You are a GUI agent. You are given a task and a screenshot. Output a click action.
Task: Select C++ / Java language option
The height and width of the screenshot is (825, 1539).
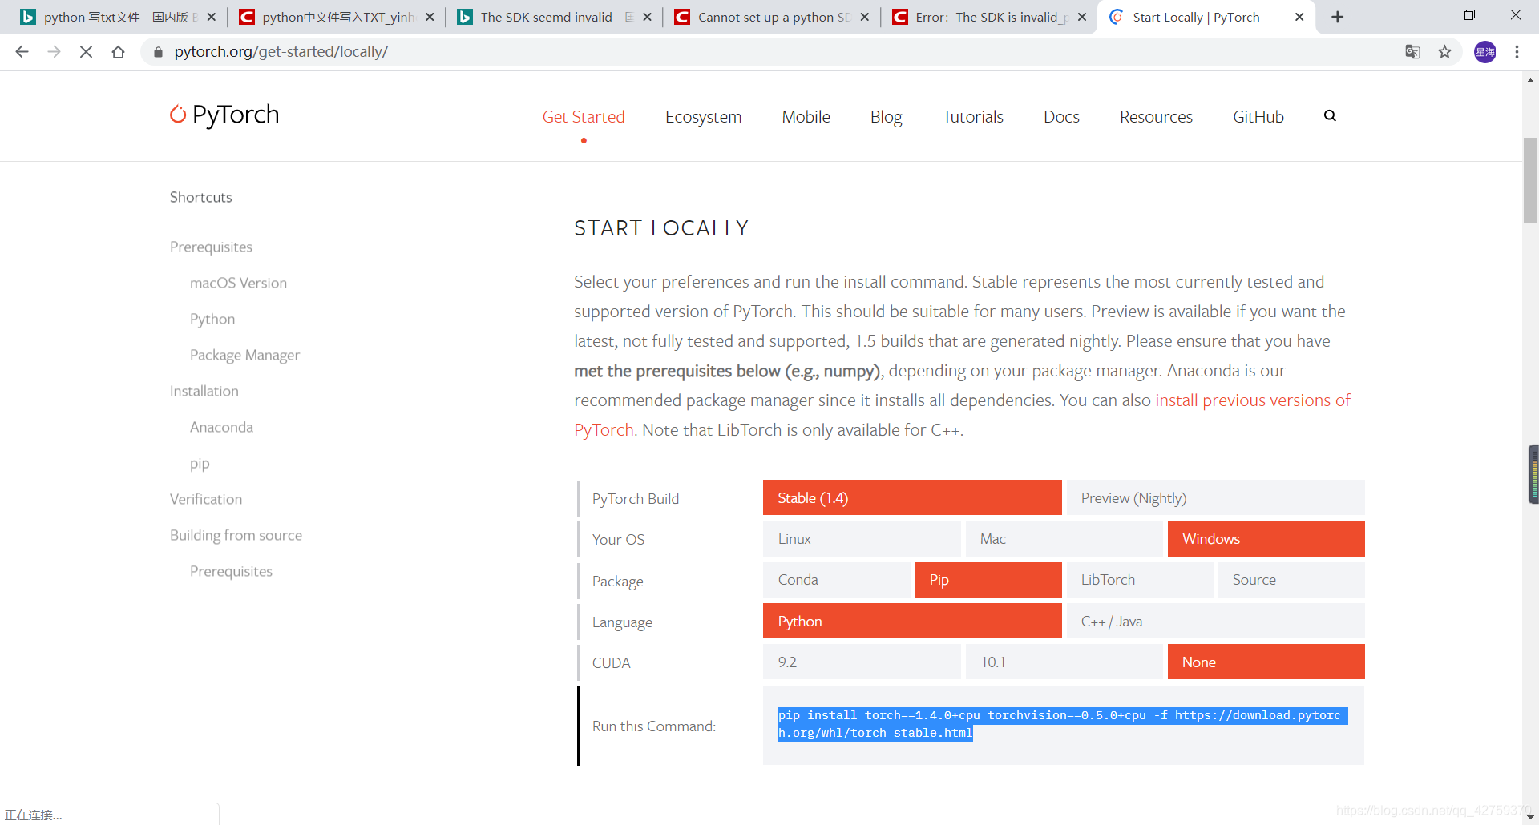point(1215,621)
